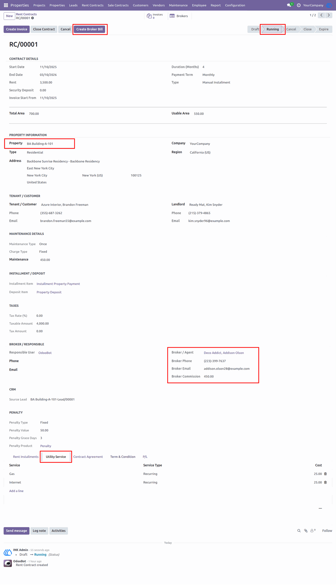Open the Leads menu

[x=73, y=5]
